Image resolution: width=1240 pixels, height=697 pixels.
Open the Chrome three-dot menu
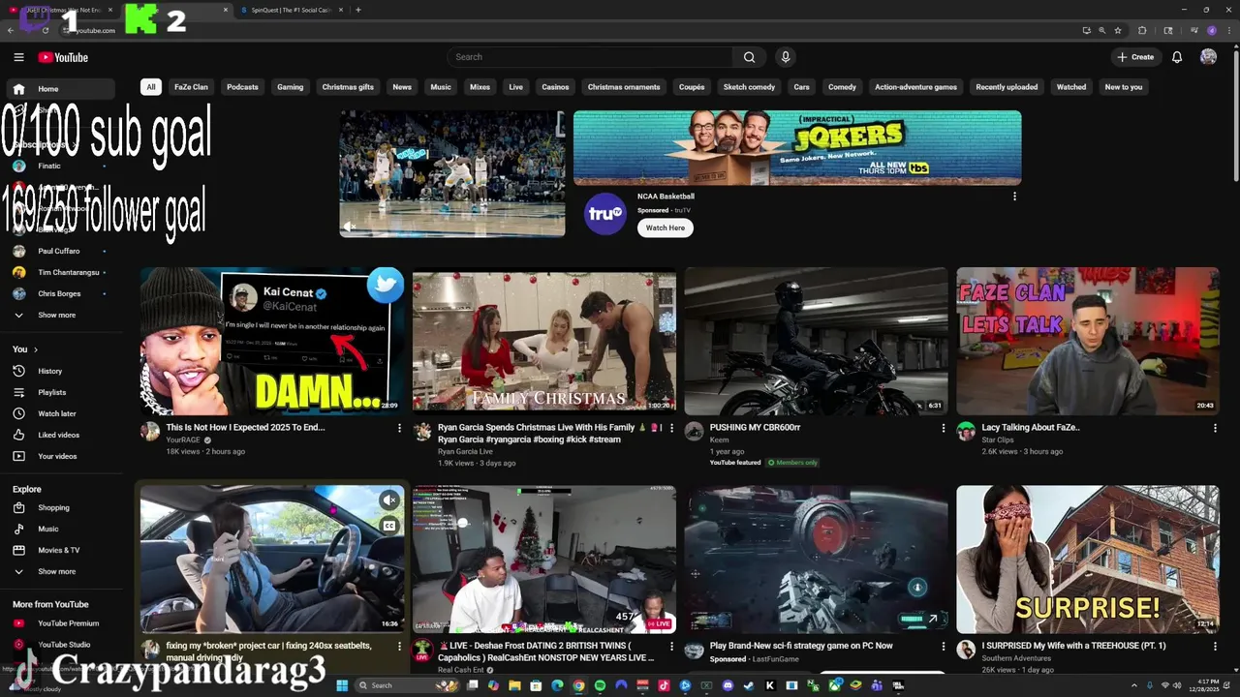point(1227,30)
